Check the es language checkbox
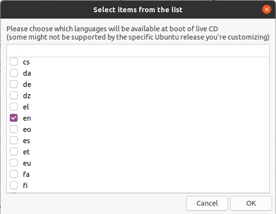 (x=14, y=140)
